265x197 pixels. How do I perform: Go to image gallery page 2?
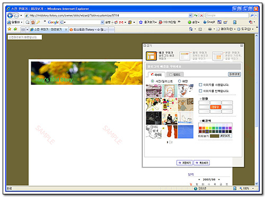click(172, 142)
